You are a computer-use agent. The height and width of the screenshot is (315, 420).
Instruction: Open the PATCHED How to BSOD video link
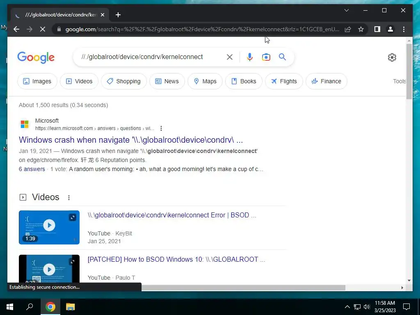[176, 259]
